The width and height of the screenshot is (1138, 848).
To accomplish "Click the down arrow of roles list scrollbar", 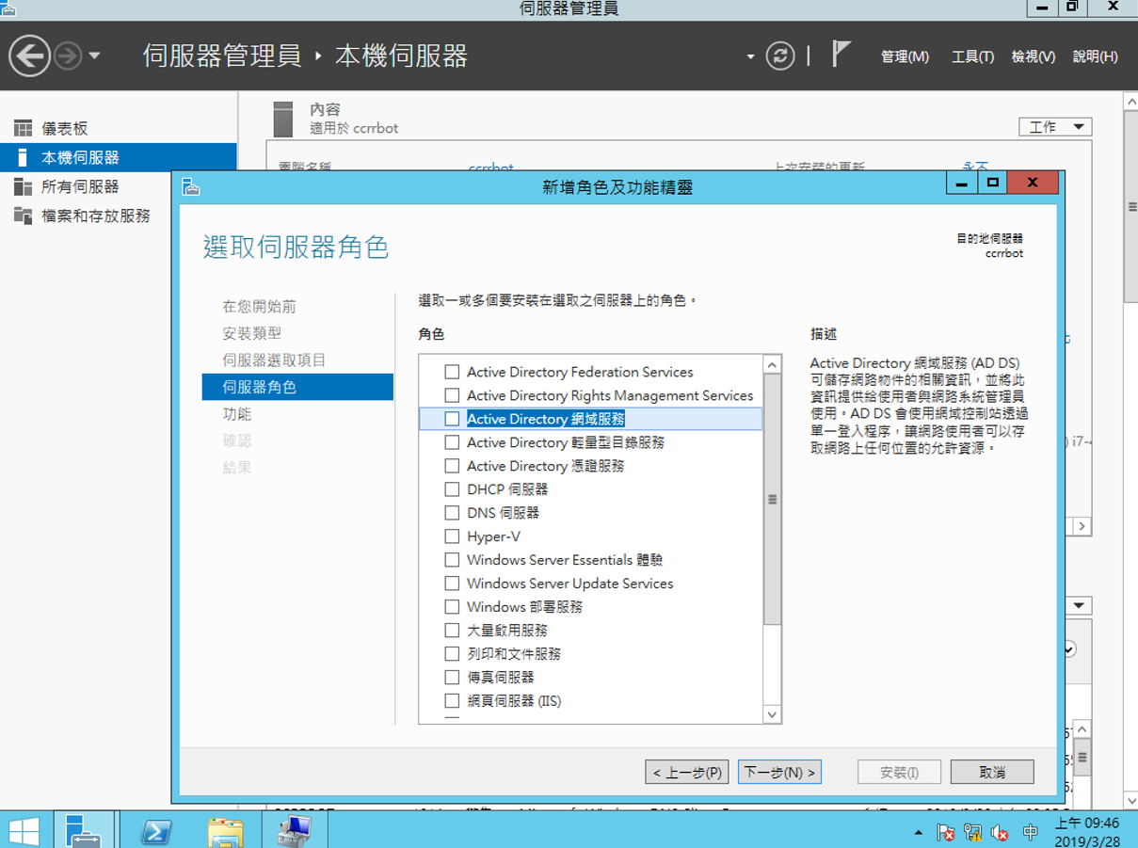I will point(772,714).
